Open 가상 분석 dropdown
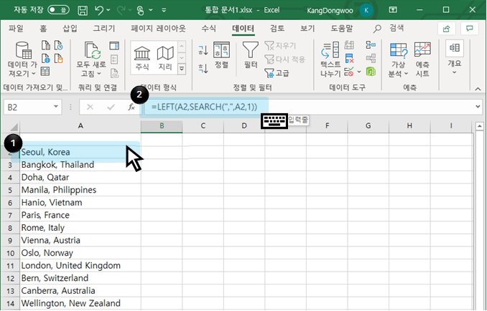The width and height of the screenshot is (487, 311). coord(398,59)
